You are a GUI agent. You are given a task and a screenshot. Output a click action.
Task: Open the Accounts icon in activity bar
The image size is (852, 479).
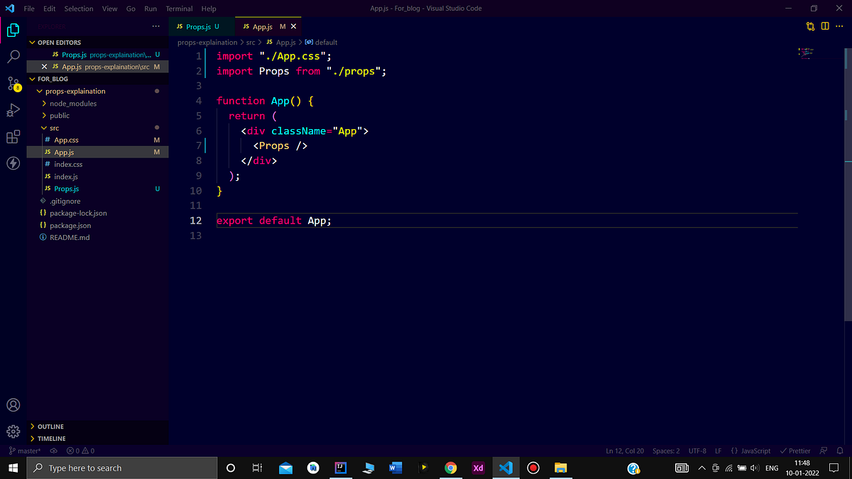pos(13,404)
